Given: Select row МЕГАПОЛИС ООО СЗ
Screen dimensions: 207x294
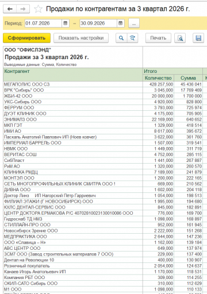Looking at the screenshot, I should point(73,84).
